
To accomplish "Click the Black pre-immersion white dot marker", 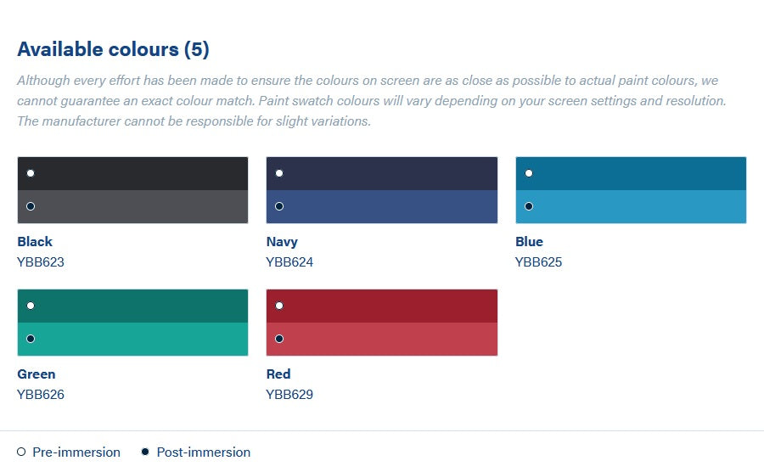I will point(31,173).
